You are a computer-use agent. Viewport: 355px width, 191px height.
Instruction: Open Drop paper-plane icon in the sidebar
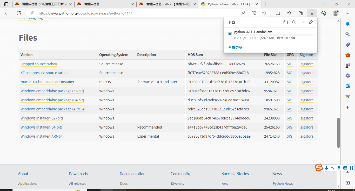pyautogui.click(x=348, y=96)
